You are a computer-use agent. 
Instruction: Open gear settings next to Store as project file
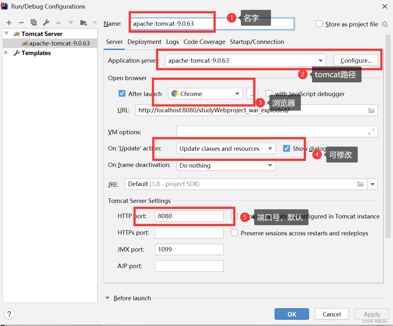(x=384, y=24)
